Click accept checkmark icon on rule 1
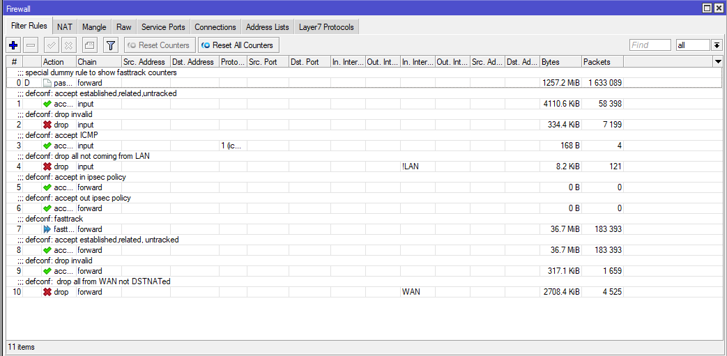This screenshot has height=356, width=727. (x=47, y=104)
